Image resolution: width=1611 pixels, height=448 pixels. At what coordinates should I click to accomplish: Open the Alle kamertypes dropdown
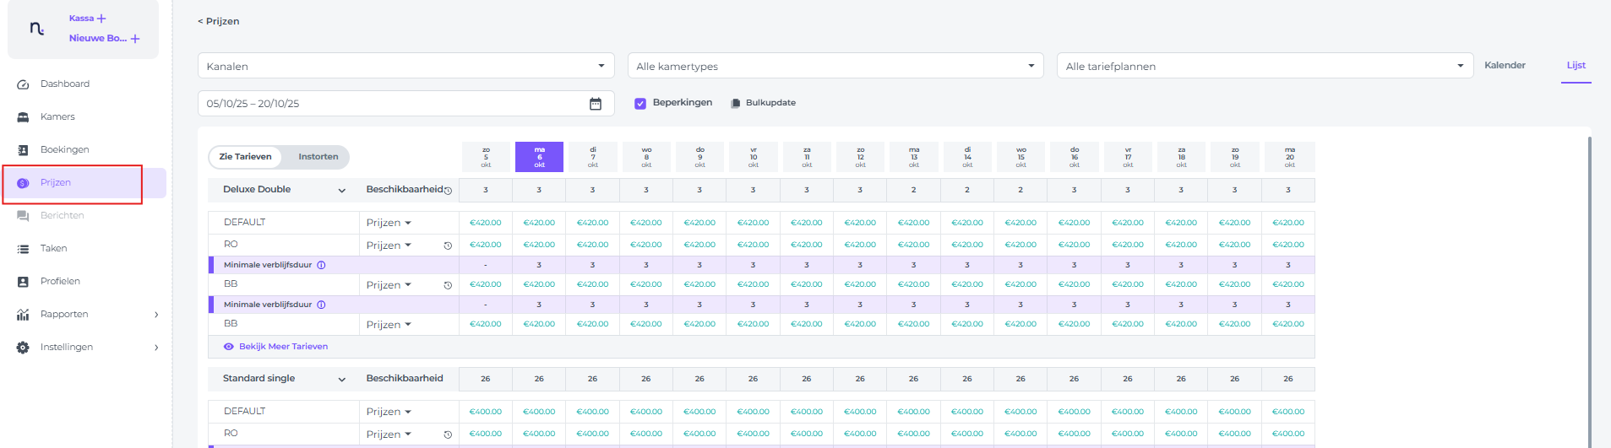tap(835, 66)
